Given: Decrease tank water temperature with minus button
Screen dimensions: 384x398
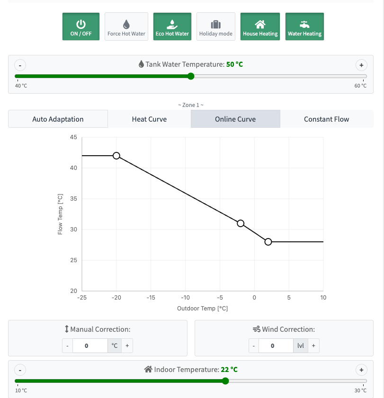Looking at the screenshot, I should click(x=20, y=65).
